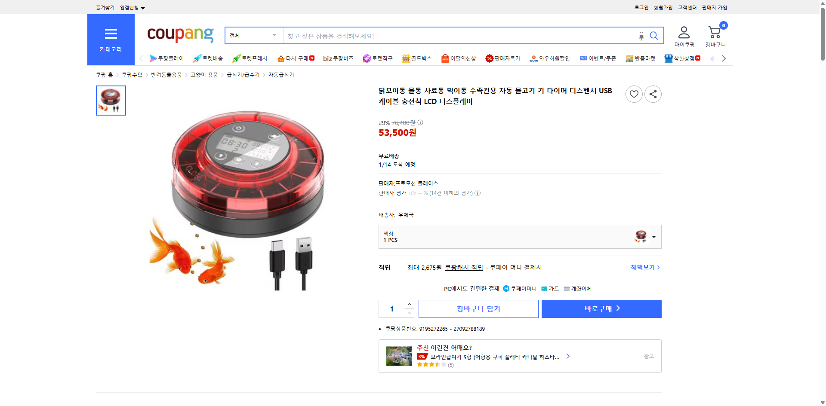
Task: Click the share icon next to the wishlist
Action: click(653, 94)
